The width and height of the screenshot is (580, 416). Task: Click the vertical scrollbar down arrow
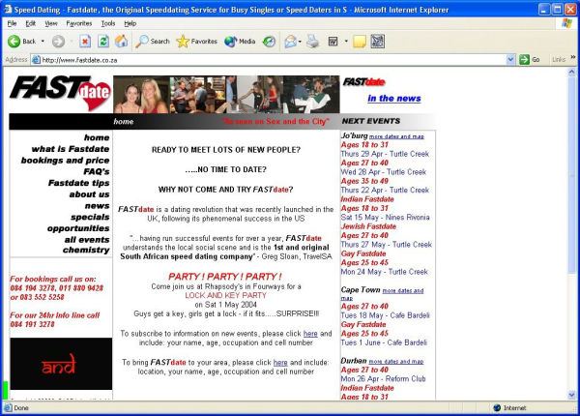(571, 396)
